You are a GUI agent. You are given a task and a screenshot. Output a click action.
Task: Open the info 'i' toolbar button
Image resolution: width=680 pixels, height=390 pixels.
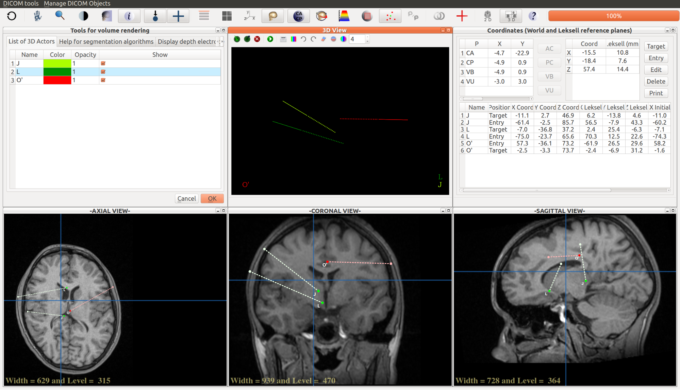[x=129, y=16]
